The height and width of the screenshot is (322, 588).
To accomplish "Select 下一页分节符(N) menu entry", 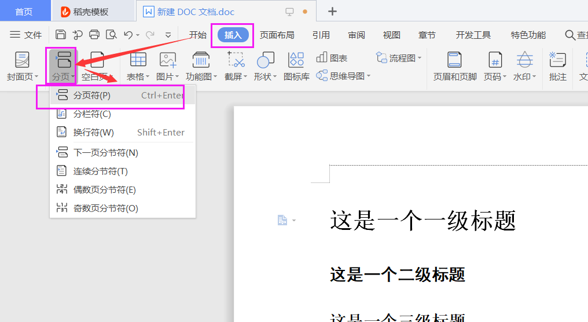I will coord(123,153).
